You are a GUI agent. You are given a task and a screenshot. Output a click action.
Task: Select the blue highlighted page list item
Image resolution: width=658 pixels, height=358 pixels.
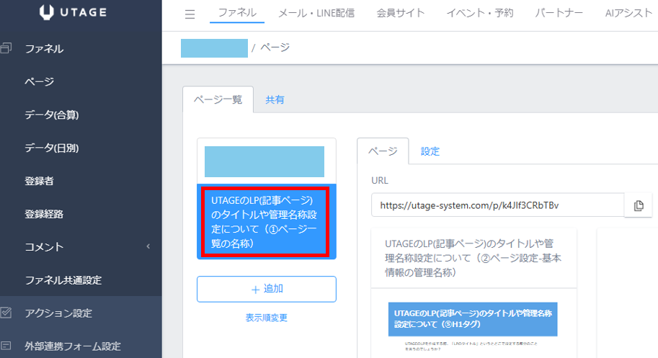(266, 221)
